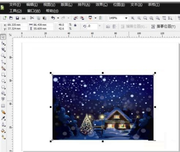Image resolution: width=180 pixels, height=152 pixels.
Task: Select the Eyedropper tool
Action: point(3,118)
